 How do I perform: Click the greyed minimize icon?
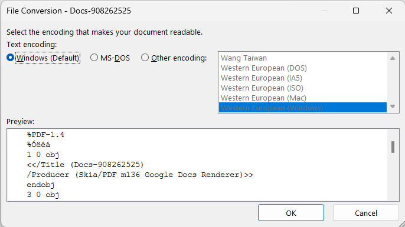(x=324, y=11)
